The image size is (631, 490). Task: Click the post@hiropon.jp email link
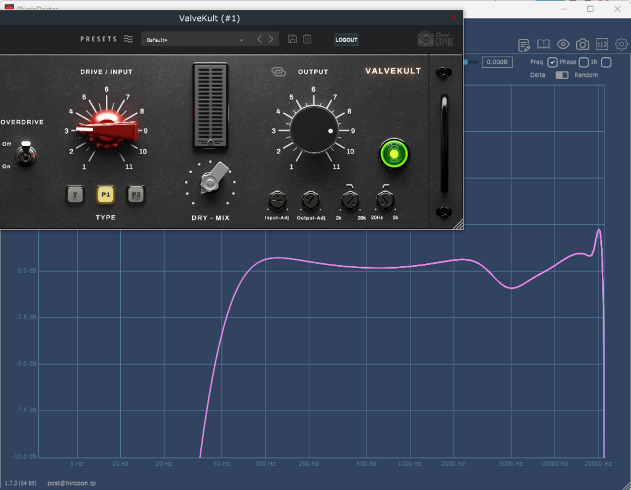(71, 483)
